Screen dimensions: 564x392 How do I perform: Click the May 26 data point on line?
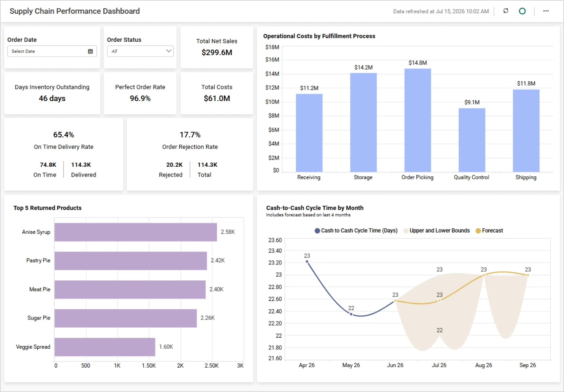tap(351, 314)
